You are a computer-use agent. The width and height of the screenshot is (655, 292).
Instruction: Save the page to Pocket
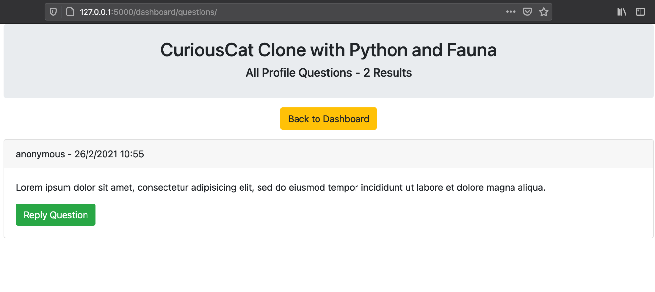point(527,12)
